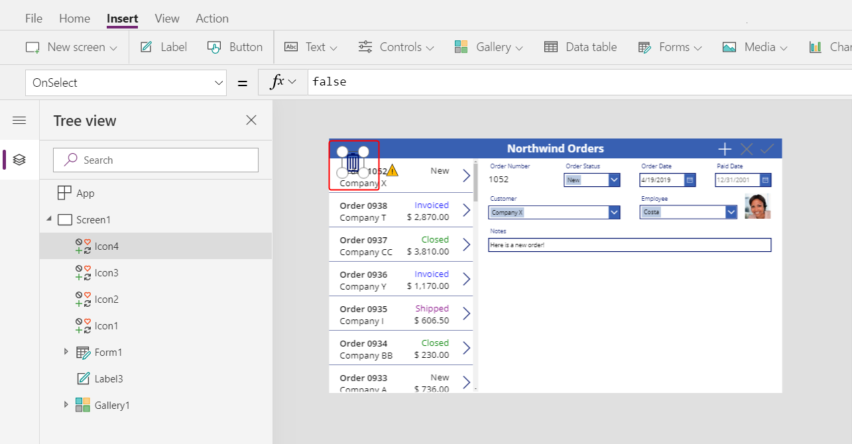Viewport: 852px width, 444px height.
Task: Click the Order Date field 4/19/2019
Action: 662,180
